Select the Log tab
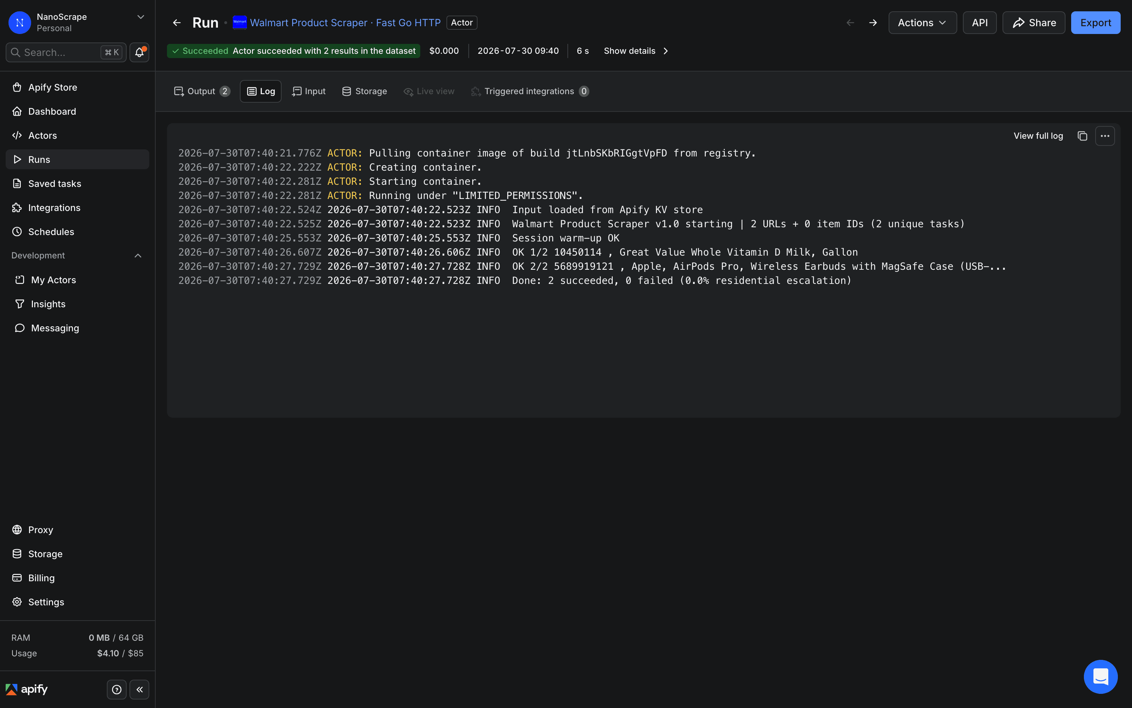Image resolution: width=1132 pixels, height=708 pixels. tap(261, 91)
